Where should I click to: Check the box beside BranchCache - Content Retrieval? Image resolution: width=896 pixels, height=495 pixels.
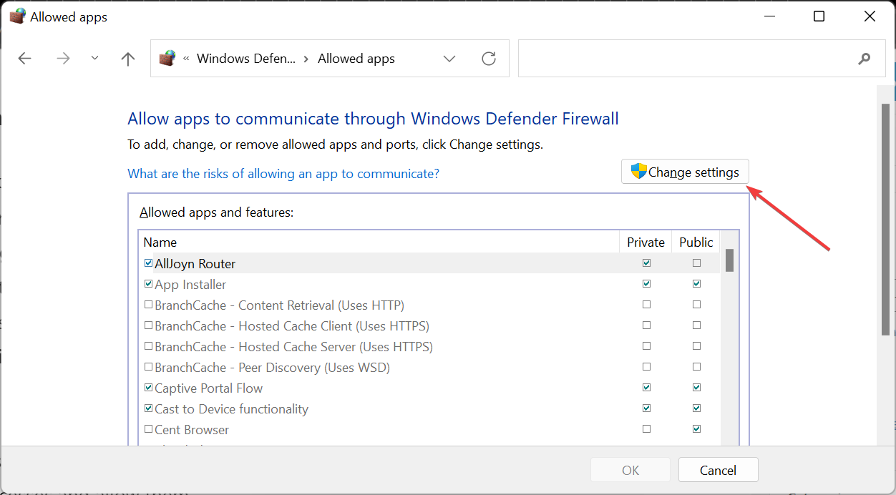pos(148,305)
